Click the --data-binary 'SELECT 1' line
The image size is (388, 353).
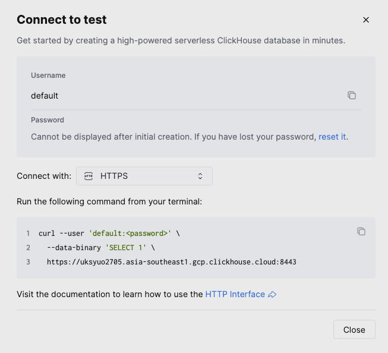click(x=101, y=247)
